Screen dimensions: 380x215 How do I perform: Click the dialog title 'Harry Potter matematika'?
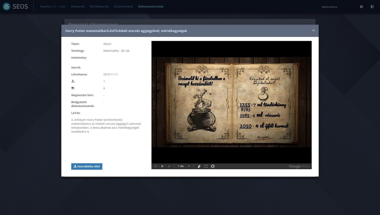(126, 31)
